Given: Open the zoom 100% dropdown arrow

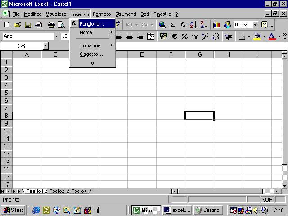Looking at the screenshot, I should (255, 25).
